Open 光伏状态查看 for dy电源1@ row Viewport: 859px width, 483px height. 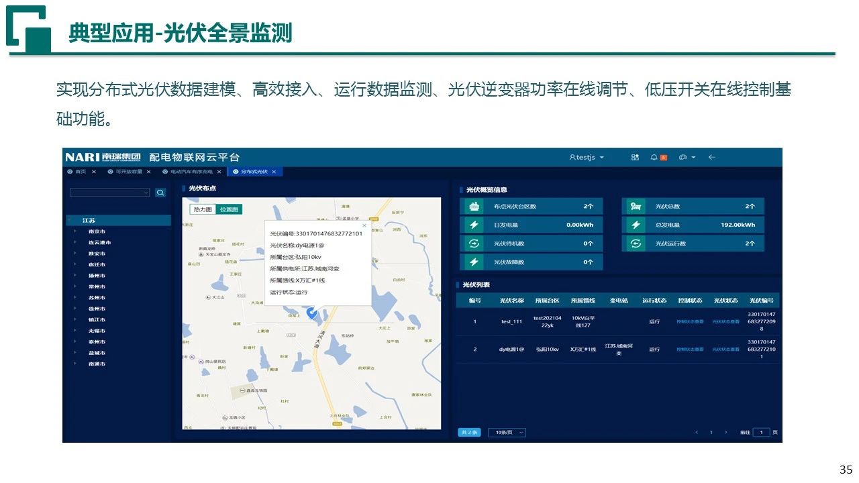[725, 350]
